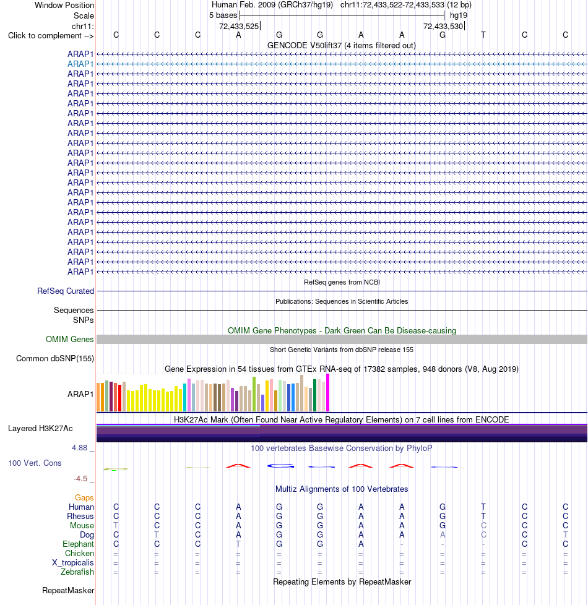
Task: Click the ARAP1 label beside the GTEx bar chart
Action: tap(80, 394)
